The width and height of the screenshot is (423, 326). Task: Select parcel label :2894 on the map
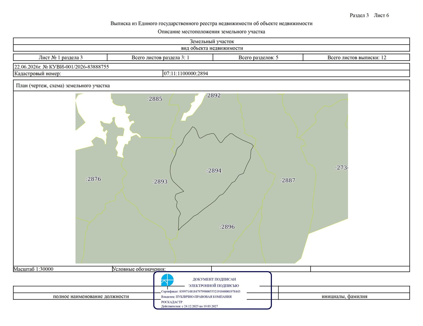(x=214, y=171)
